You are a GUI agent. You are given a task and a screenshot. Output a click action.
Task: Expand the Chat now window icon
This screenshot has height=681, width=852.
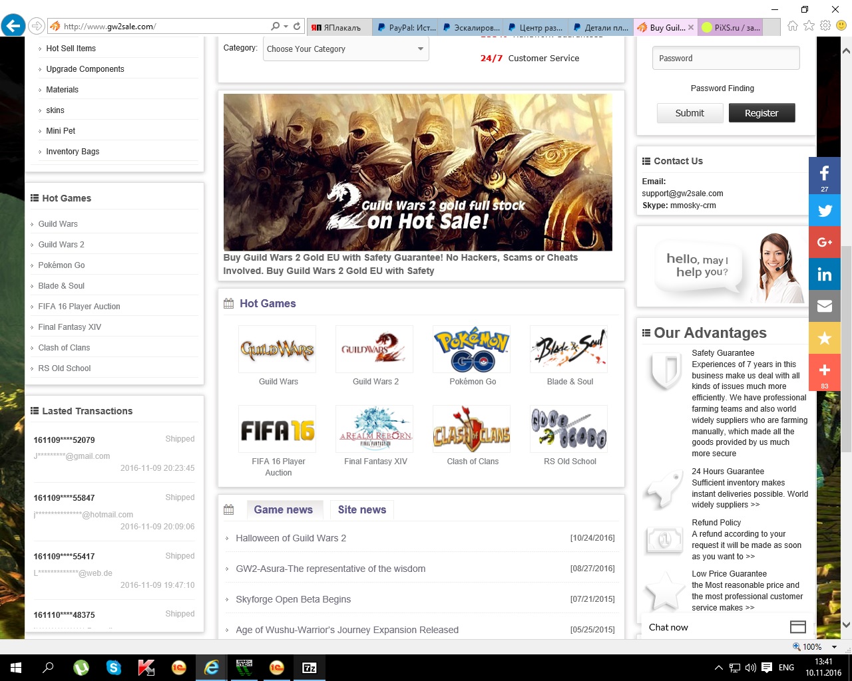pyautogui.click(x=797, y=627)
